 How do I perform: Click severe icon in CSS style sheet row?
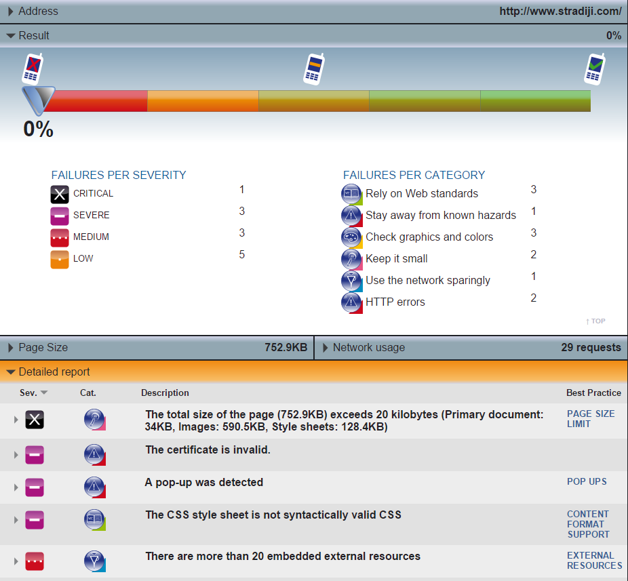[35, 520]
